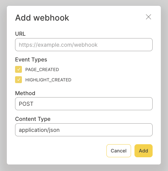Click the Add webhook dialog title
Image resolution: width=168 pixels, height=171 pixels.
click(x=42, y=18)
